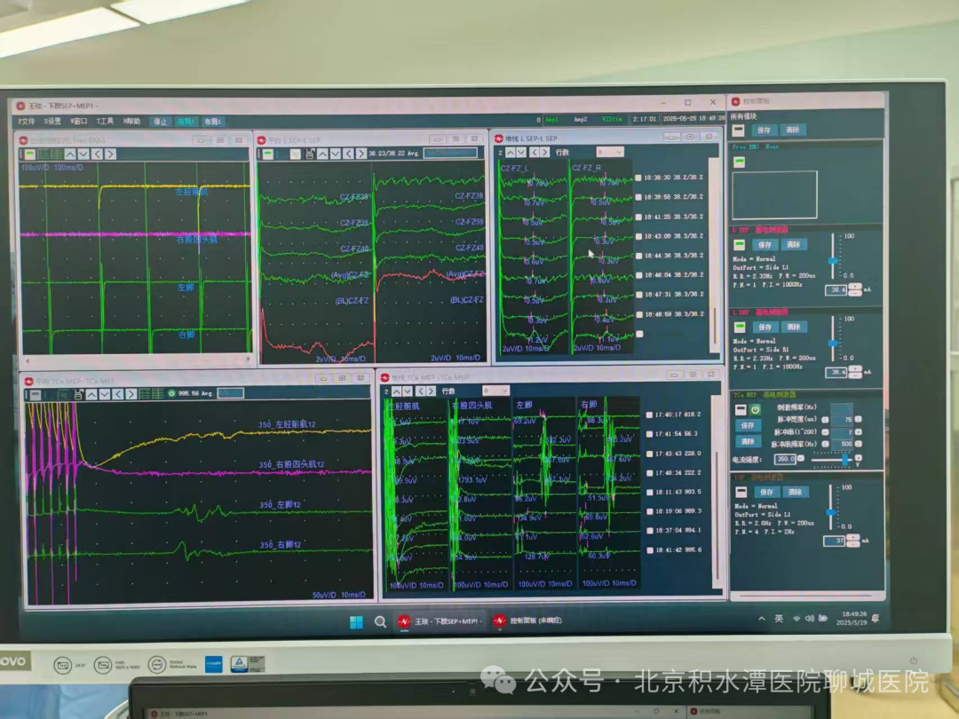This screenshot has width=959, height=719.
Task: Toggle checkbox for trace 18:43:09 38.3/38.2
Action: click(x=638, y=236)
